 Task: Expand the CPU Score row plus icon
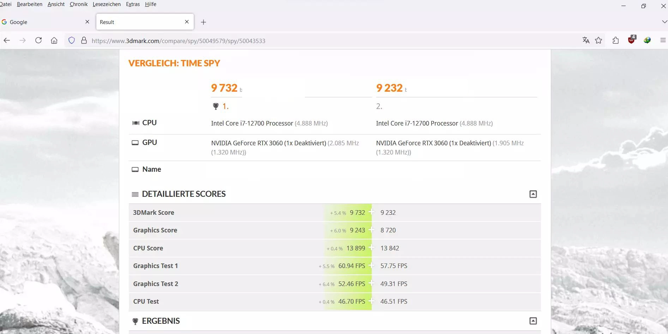click(371, 247)
